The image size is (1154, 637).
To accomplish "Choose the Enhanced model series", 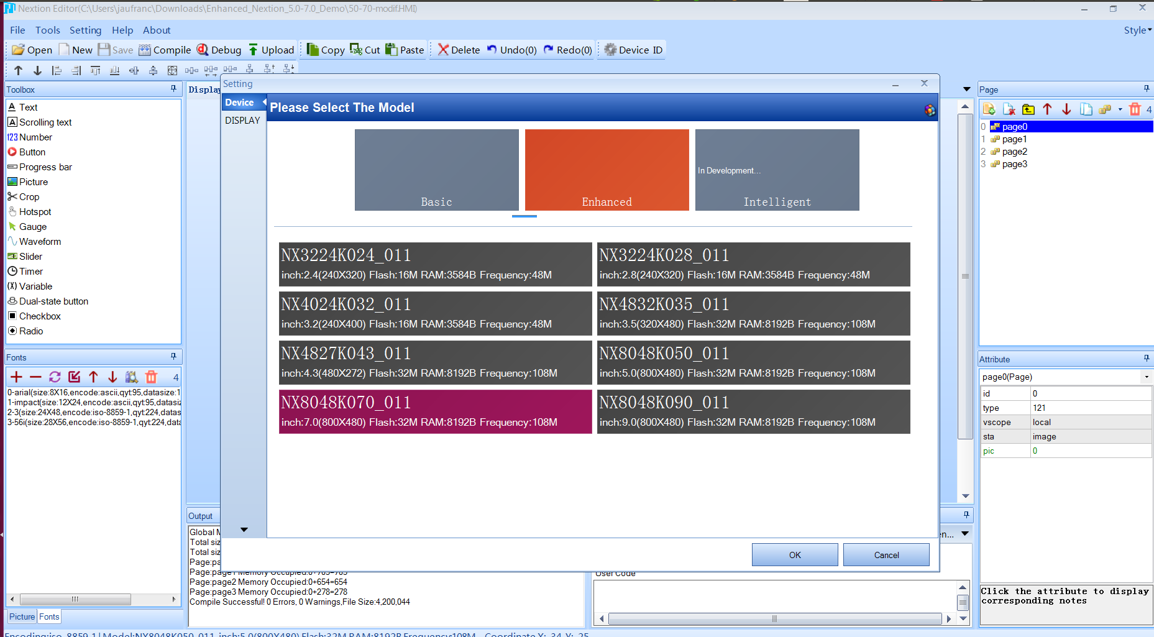I will tap(607, 170).
